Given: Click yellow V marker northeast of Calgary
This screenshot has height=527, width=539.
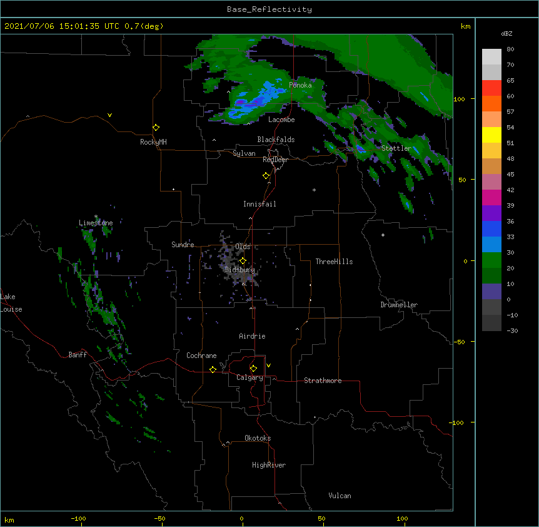Looking at the screenshot, I should click(268, 366).
